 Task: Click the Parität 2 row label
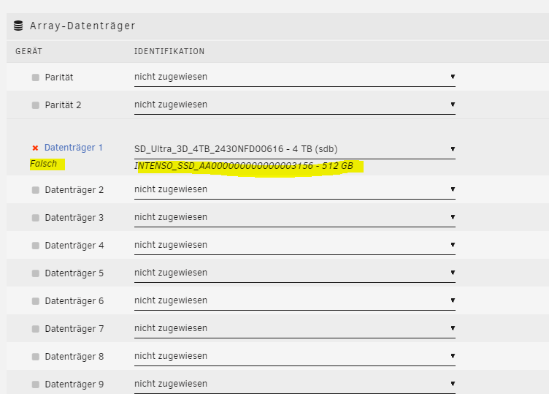tap(63, 105)
